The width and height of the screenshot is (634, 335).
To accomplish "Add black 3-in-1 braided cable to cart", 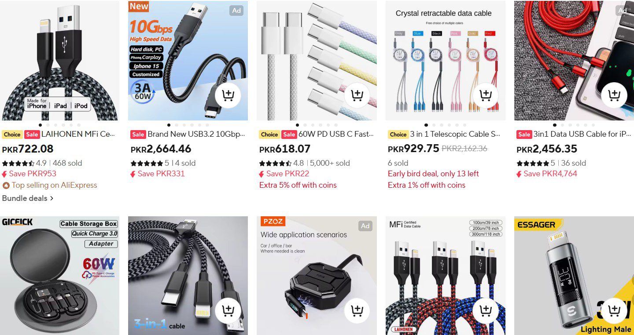I will [228, 311].
